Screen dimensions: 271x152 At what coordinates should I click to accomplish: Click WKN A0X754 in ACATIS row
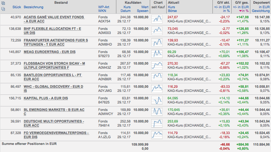104,21
